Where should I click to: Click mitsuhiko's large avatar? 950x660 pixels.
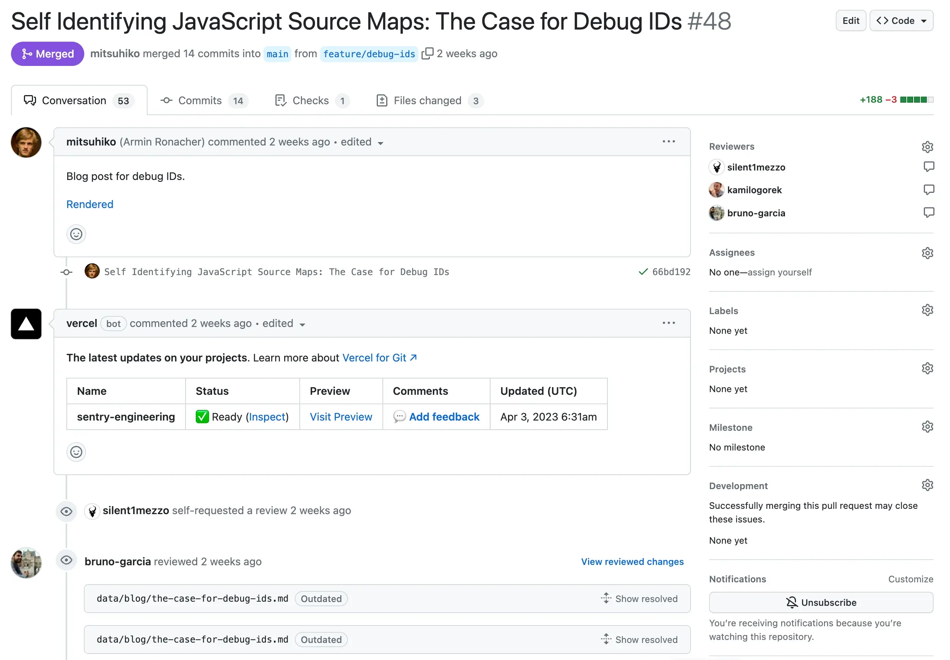pyautogui.click(x=26, y=142)
